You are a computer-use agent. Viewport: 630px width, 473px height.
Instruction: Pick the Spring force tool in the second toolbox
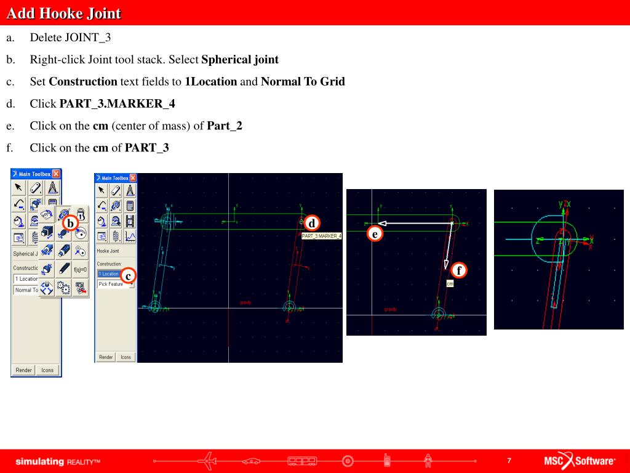coord(116,236)
